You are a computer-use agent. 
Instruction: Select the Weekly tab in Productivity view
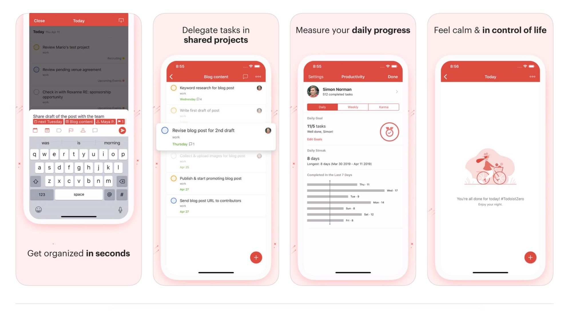pyautogui.click(x=352, y=107)
